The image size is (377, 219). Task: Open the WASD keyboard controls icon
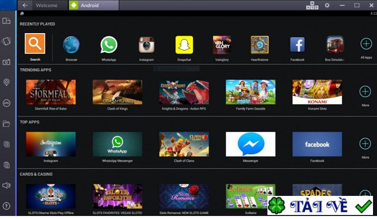[x=312, y=6]
